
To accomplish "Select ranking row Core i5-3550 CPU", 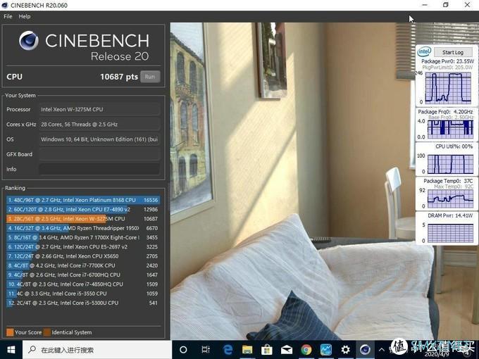I will pos(83,294).
